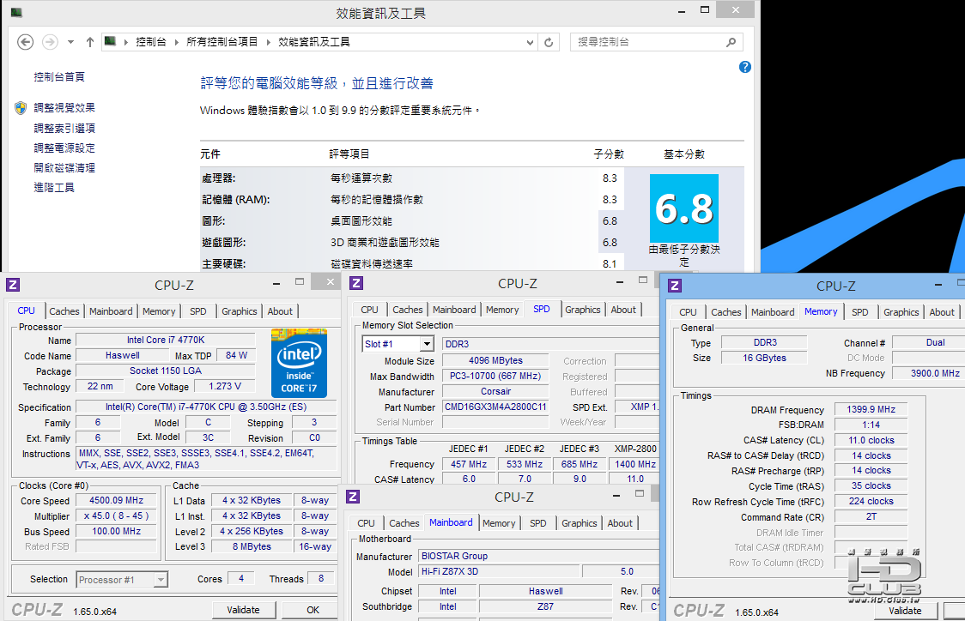Click the up one level arrow
Image resolution: width=965 pixels, height=621 pixels.
90,42
